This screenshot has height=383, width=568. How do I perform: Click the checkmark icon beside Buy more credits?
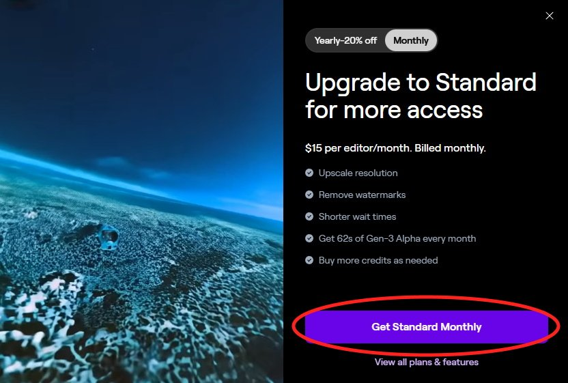tap(309, 260)
